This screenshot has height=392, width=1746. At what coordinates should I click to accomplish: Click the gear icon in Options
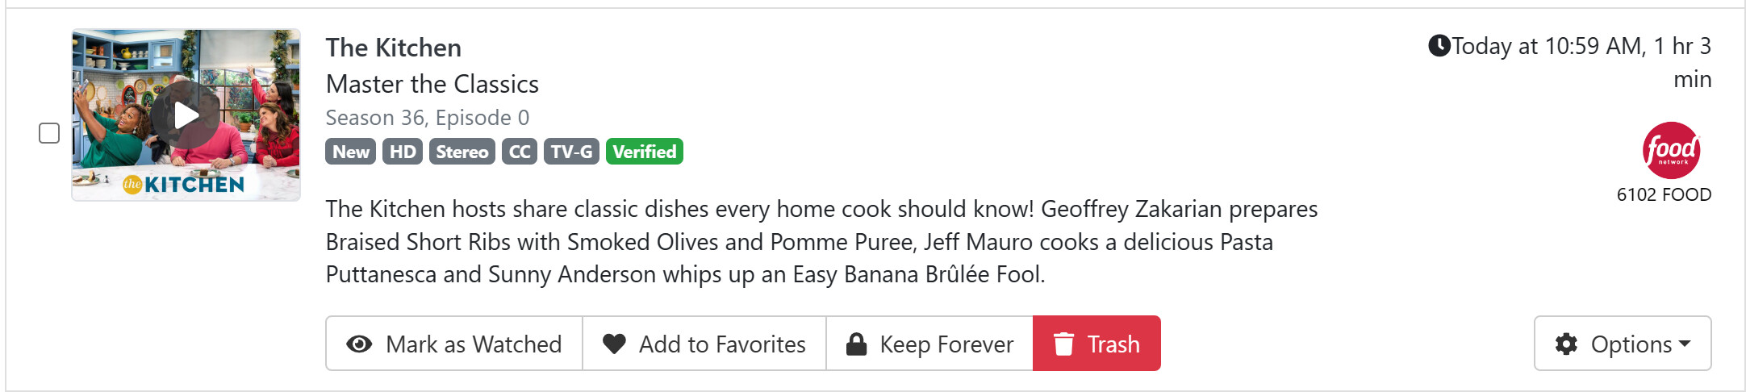1566,344
